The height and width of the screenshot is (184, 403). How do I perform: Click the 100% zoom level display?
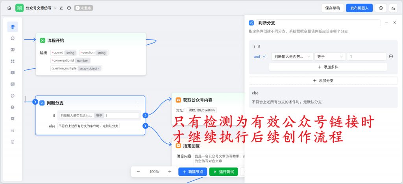pyautogui.click(x=154, y=172)
